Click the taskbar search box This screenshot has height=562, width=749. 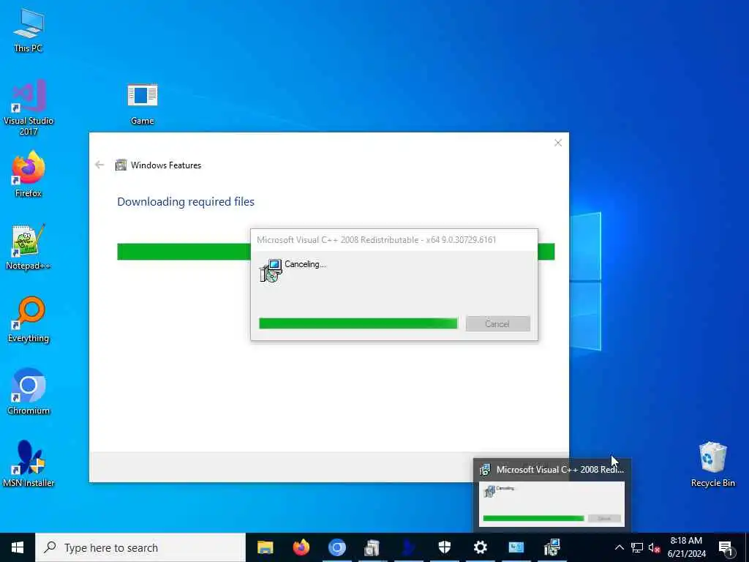[x=140, y=547]
